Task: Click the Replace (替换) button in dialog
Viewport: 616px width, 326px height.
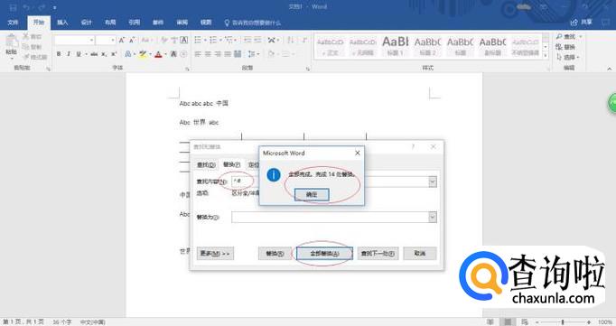Action: point(275,254)
